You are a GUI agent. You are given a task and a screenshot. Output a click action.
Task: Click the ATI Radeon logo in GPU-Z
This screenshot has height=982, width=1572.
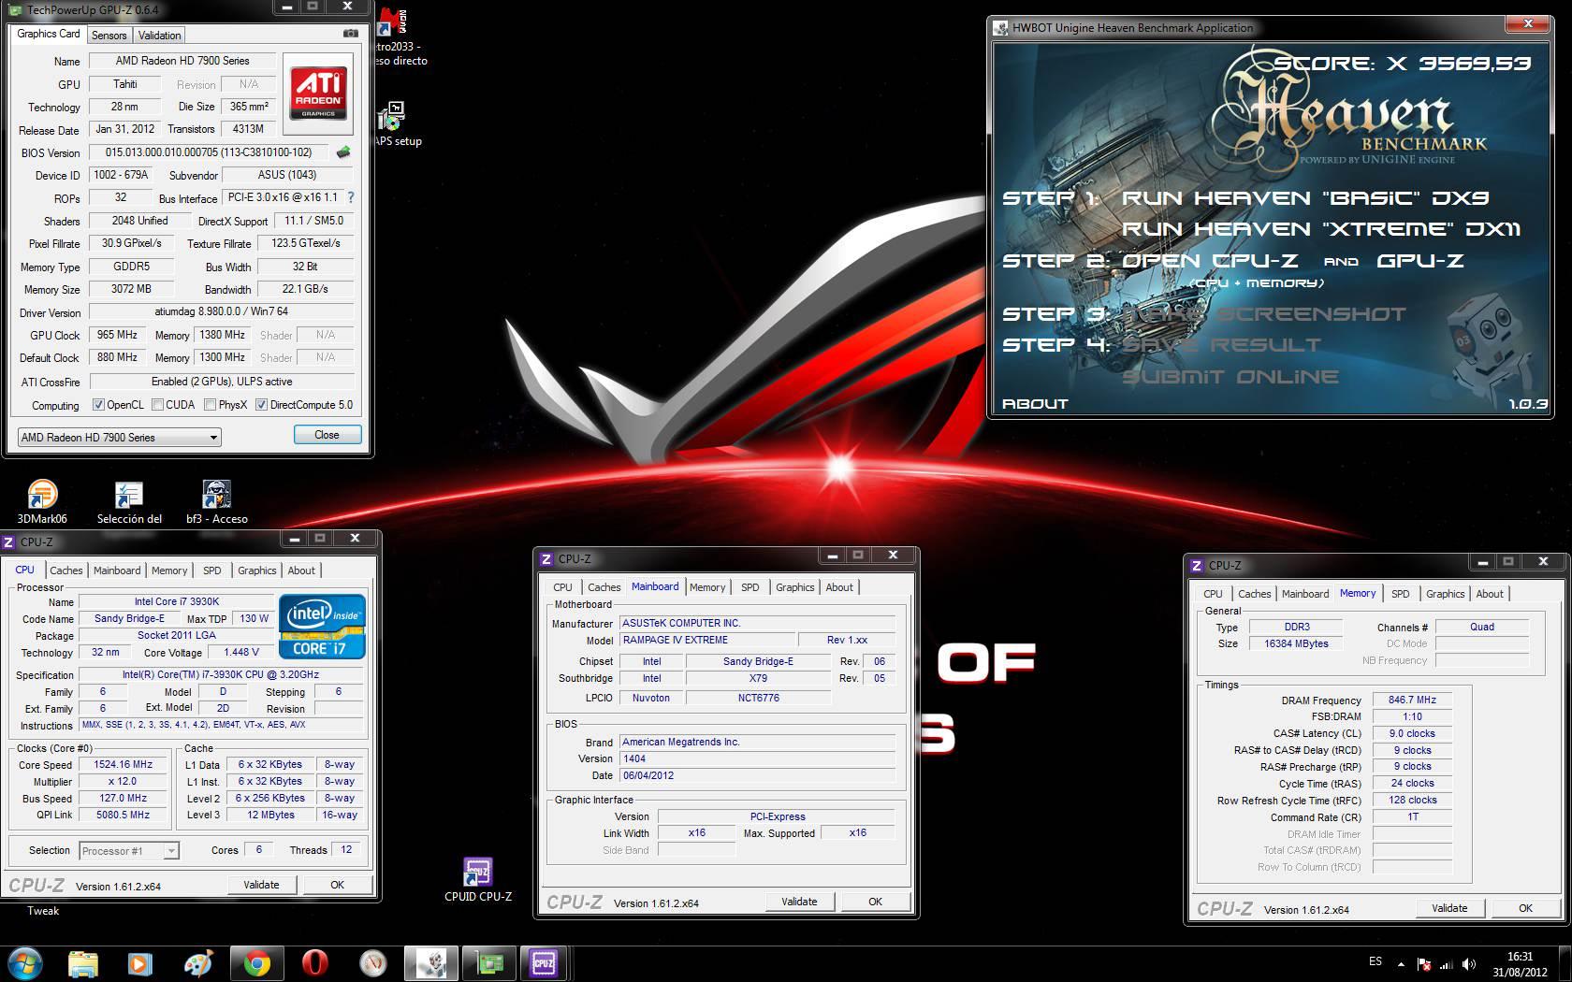tap(318, 93)
